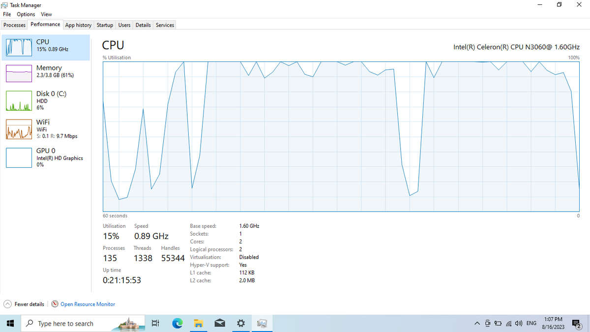Open Resource Monitor link
Image resolution: width=590 pixels, height=332 pixels.
point(88,304)
